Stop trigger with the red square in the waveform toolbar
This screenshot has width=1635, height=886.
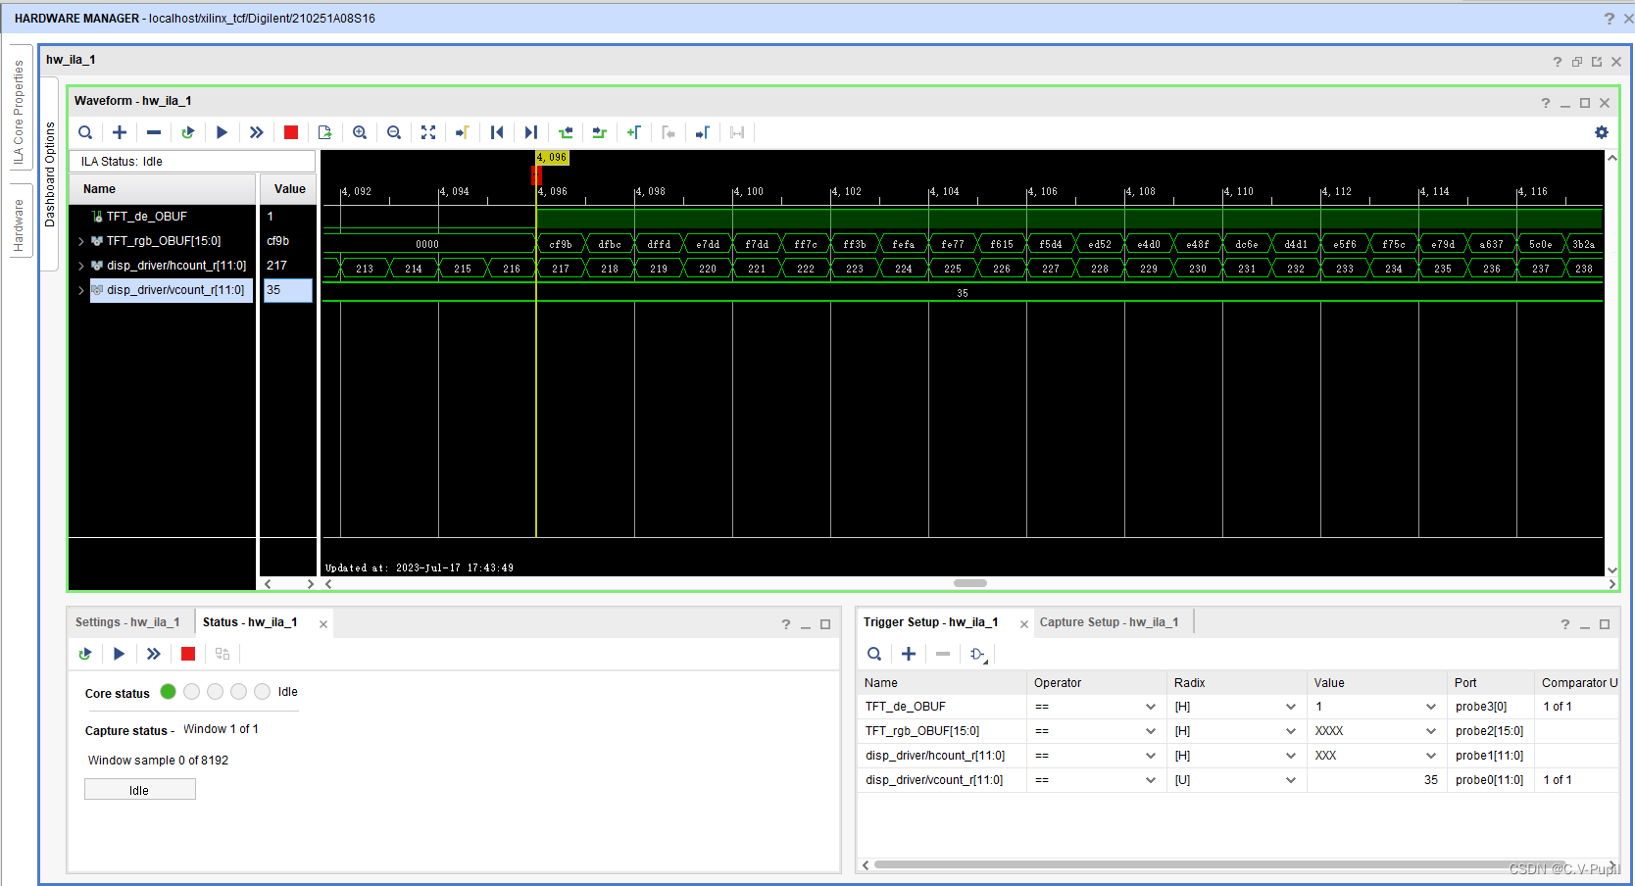(x=291, y=132)
